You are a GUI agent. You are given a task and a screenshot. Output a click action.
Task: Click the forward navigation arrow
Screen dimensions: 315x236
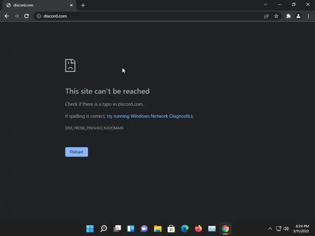[x=17, y=16]
